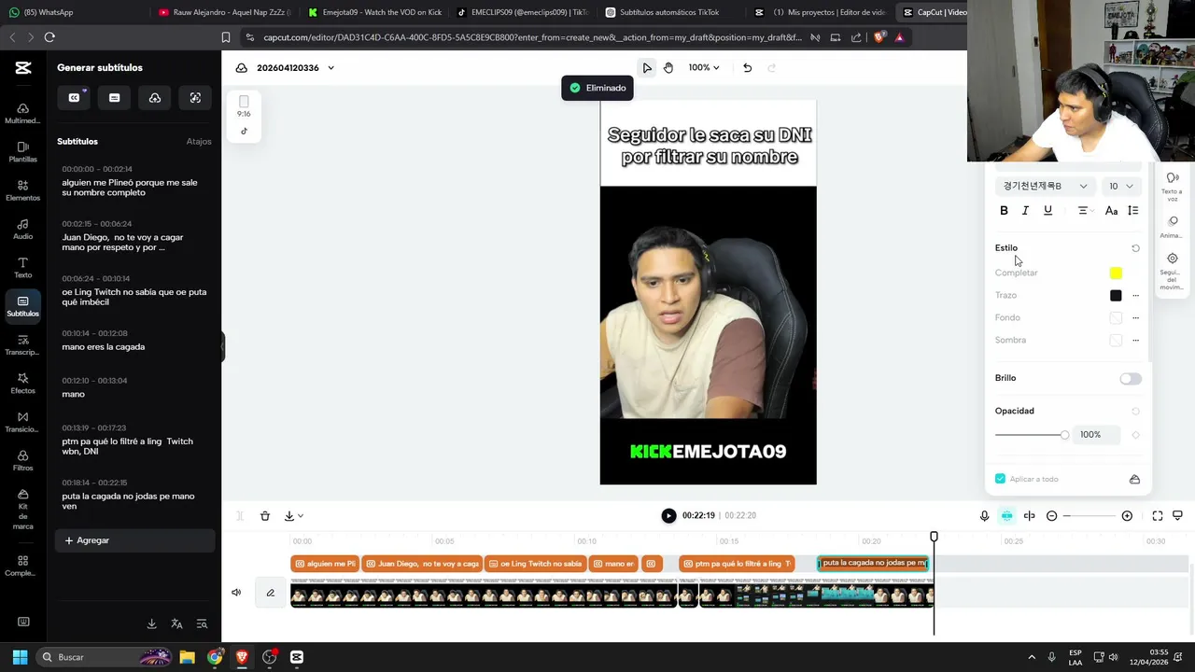This screenshot has height=672, width=1195.
Task: Open the Filtros panel
Action: (x=22, y=461)
